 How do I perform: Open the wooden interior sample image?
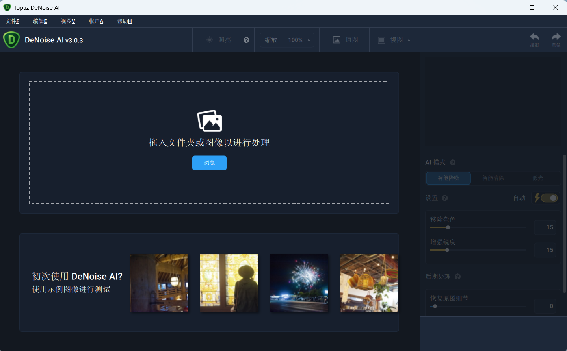pos(159,283)
